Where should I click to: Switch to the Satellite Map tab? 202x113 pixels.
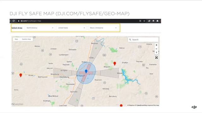point(27,39)
